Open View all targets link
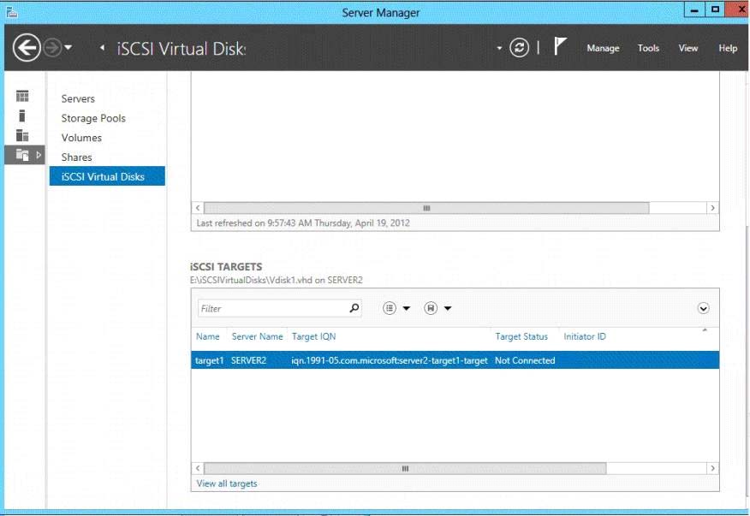Image resolution: width=750 pixels, height=516 pixels. click(227, 483)
